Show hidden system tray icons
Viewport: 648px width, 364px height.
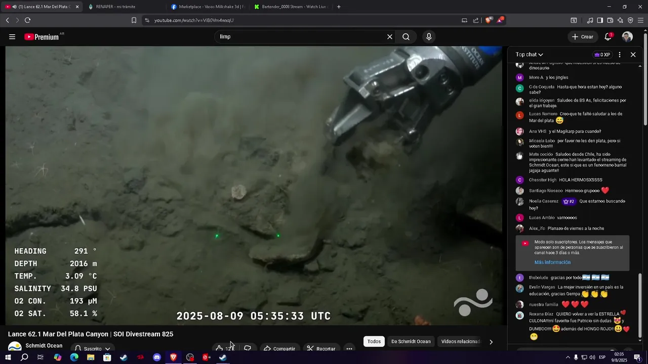(568, 357)
